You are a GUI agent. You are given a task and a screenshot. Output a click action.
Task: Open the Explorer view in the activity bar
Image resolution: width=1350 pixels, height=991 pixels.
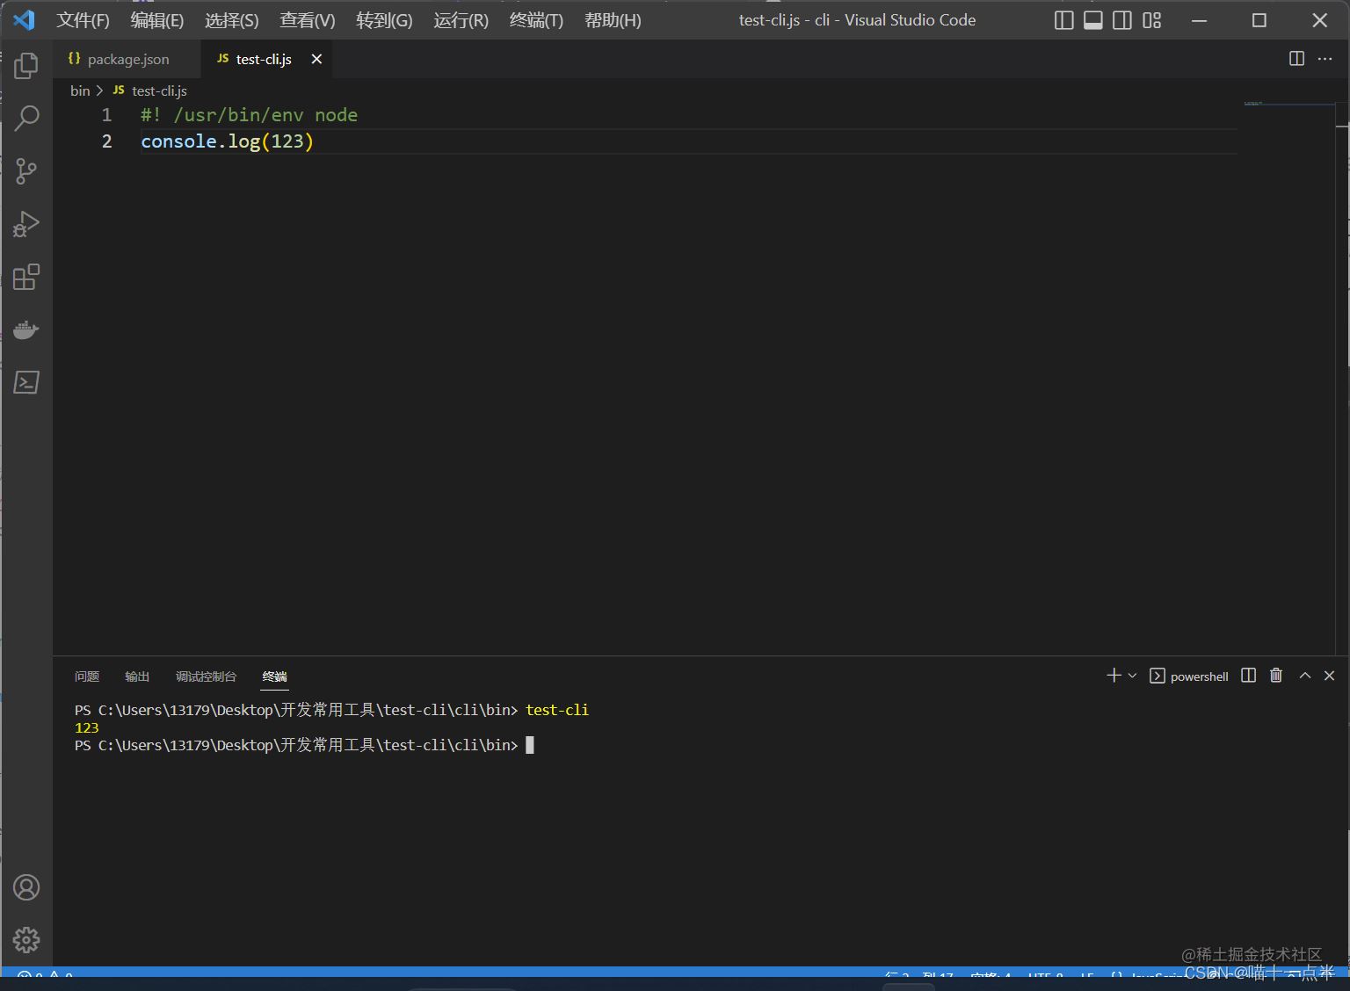26,65
